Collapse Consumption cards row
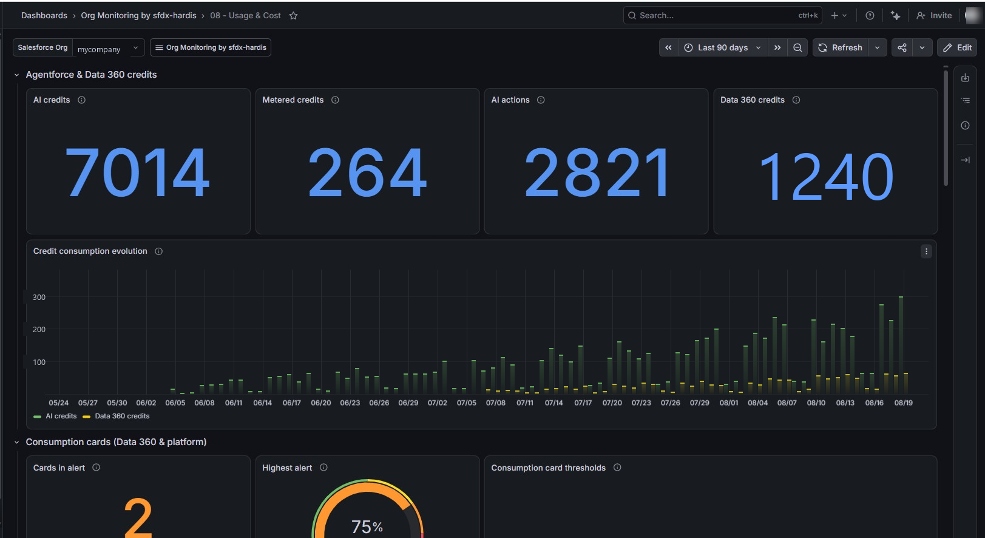Image resolution: width=985 pixels, height=538 pixels. coord(16,443)
